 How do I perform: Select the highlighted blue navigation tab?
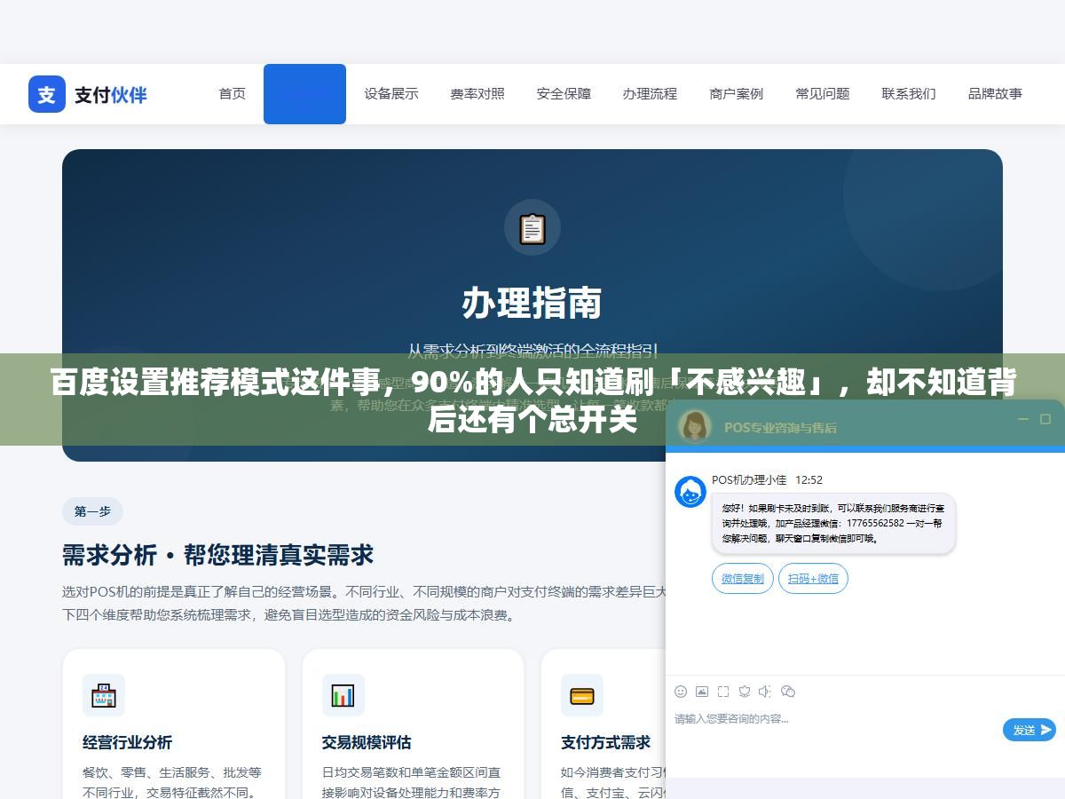(x=304, y=94)
